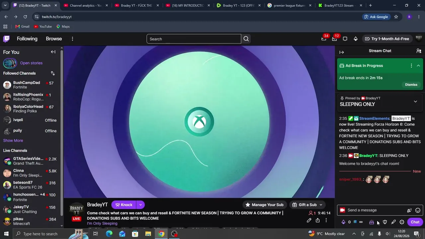Reload the Twitch page

tap(25, 17)
